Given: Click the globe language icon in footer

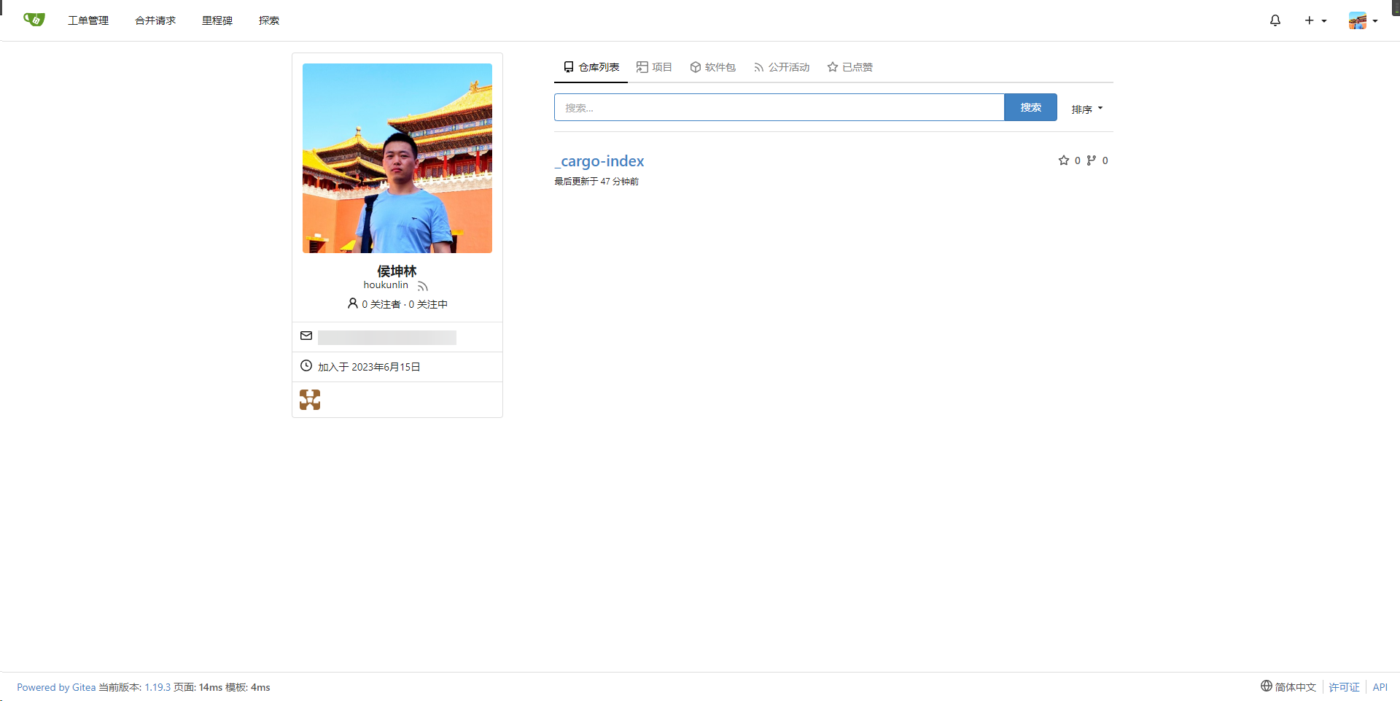Looking at the screenshot, I should (x=1267, y=686).
